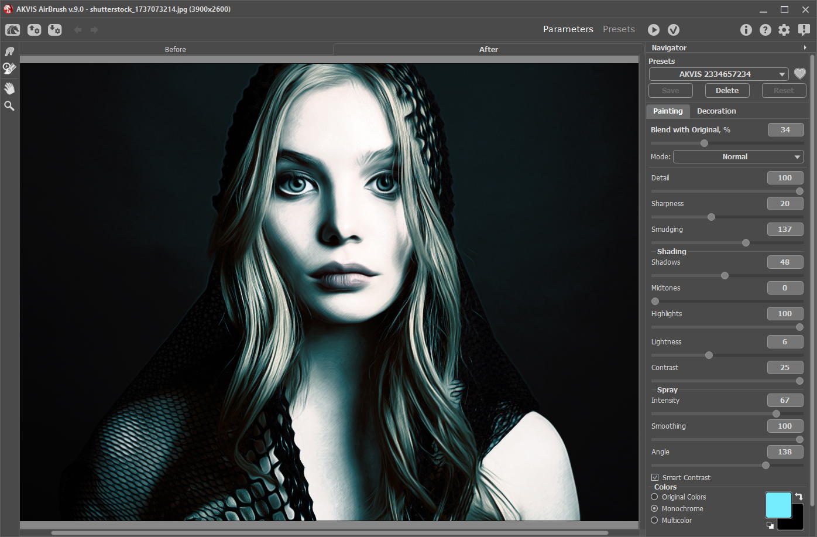Image resolution: width=817 pixels, height=537 pixels.
Task: Open the Presets panel link
Action: pyautogui.click(x=619, y=29)
